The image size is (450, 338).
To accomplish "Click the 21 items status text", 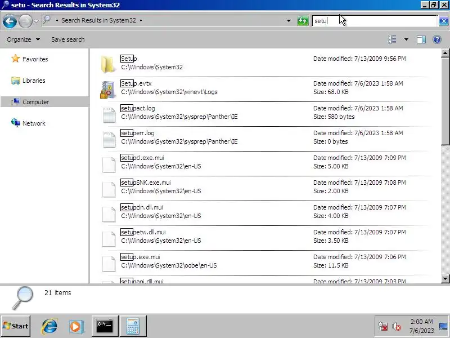I will coord(58,293).
